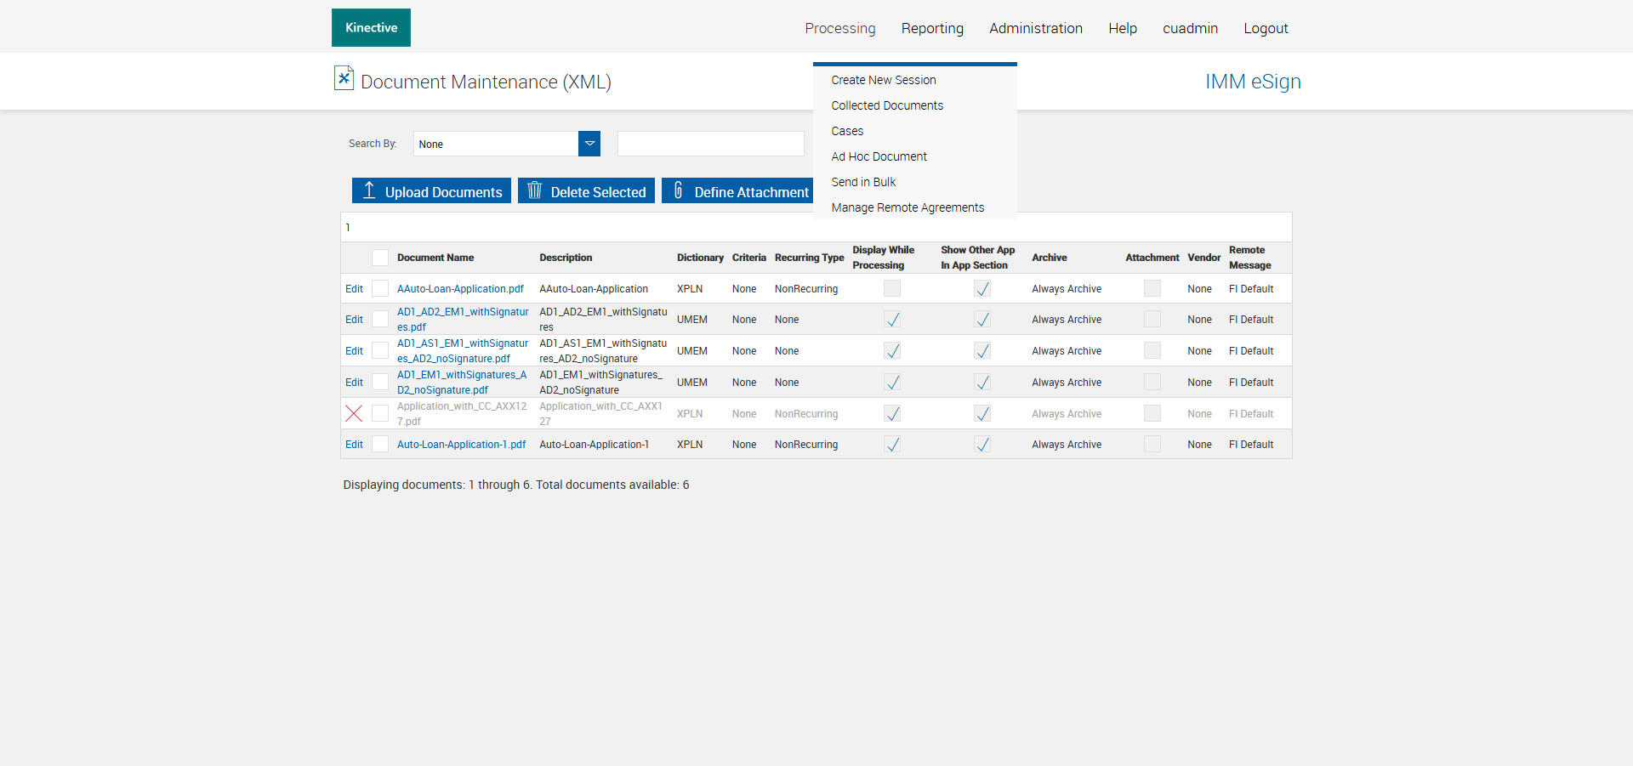Image resolution: width=1633 pixels, height=766 pixels.
Task: Expand the Reporting menu
Action: pos(932,28)
